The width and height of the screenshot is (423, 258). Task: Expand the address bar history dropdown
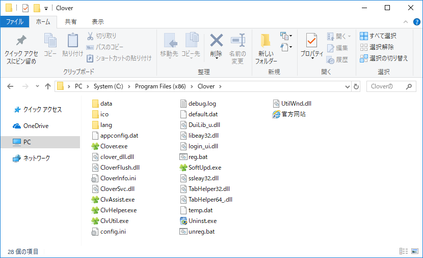tap(347, 86)
